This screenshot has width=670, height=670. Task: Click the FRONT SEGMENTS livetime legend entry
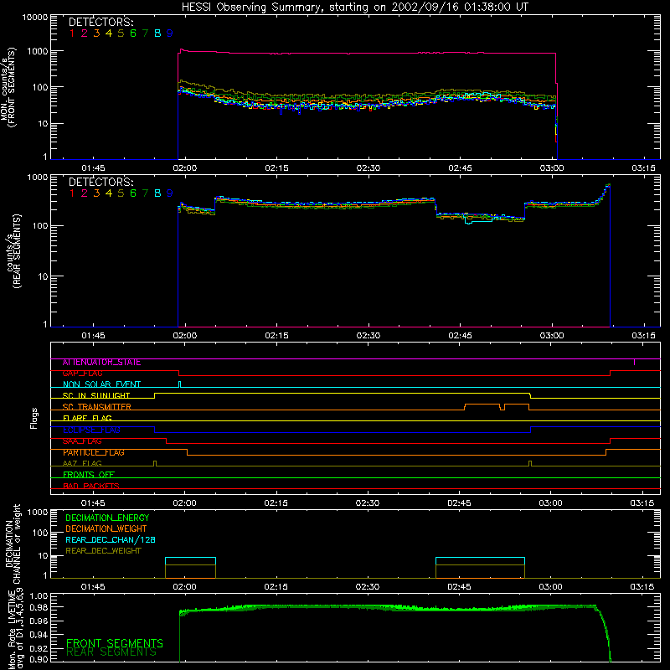(x=115, y=643)
